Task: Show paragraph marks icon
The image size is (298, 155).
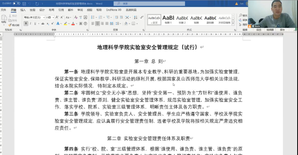Action: coord(142,18)
